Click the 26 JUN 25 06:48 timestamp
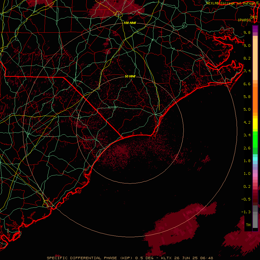Viewport: 260px width, 260px height. point(194,258)
